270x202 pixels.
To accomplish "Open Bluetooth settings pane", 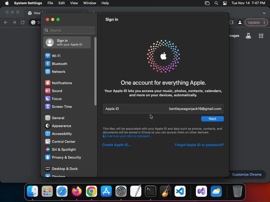I will 67,64.
